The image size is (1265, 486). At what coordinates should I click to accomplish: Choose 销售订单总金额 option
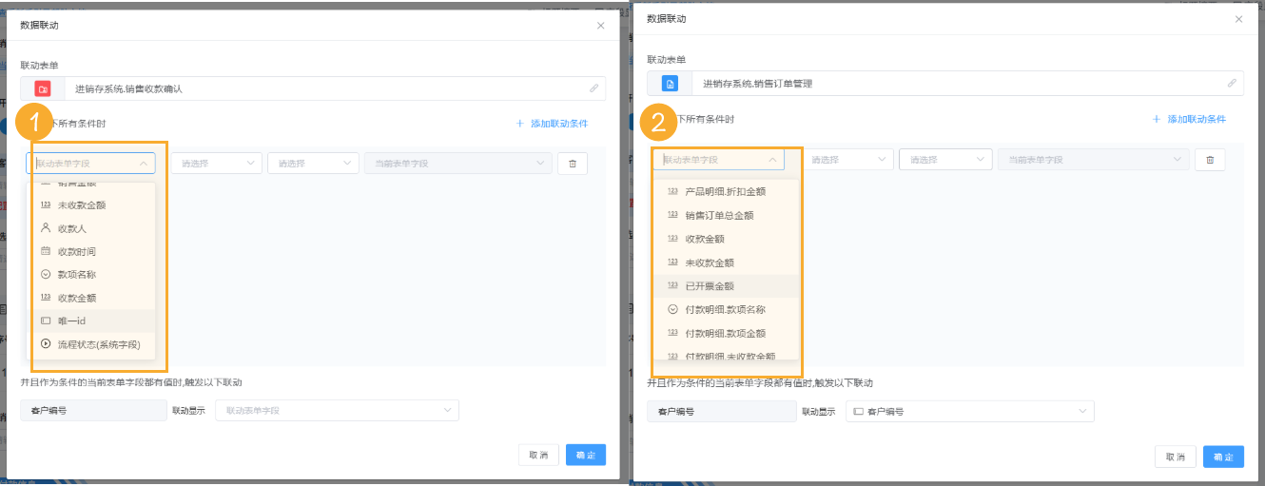(728, 215)
